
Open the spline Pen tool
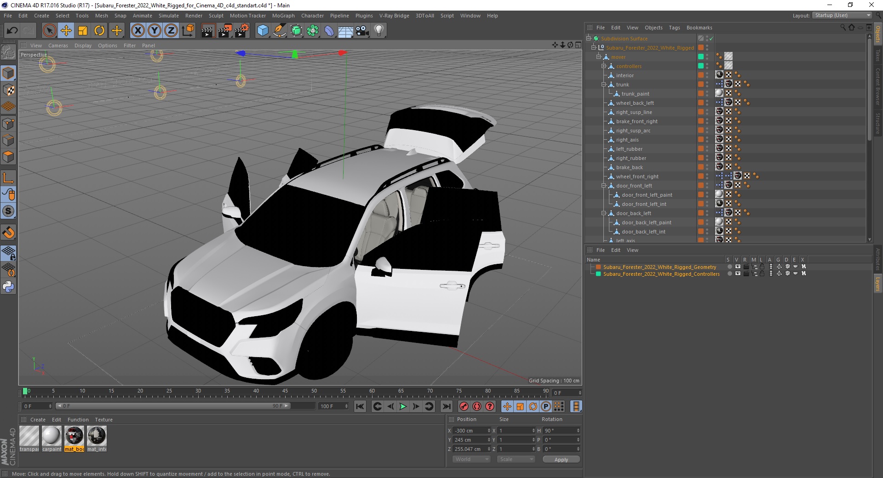(279, 31)
